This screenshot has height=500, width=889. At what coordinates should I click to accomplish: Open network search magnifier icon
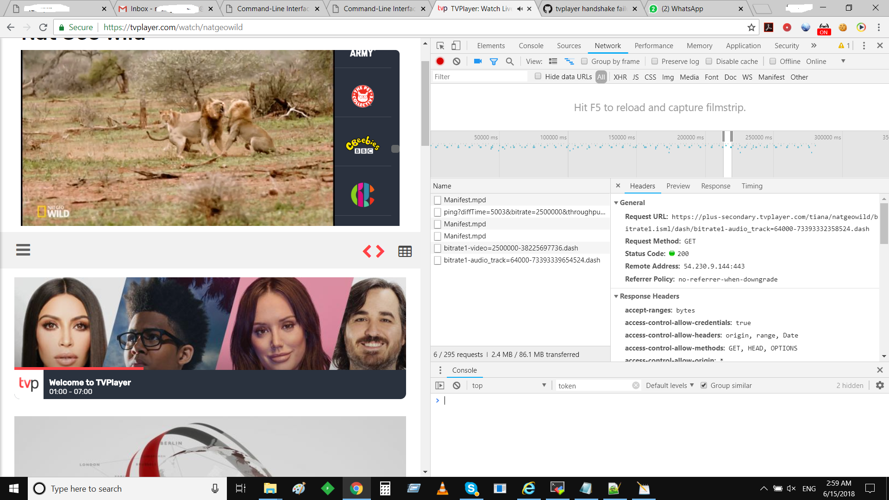[x=510, y=61]
